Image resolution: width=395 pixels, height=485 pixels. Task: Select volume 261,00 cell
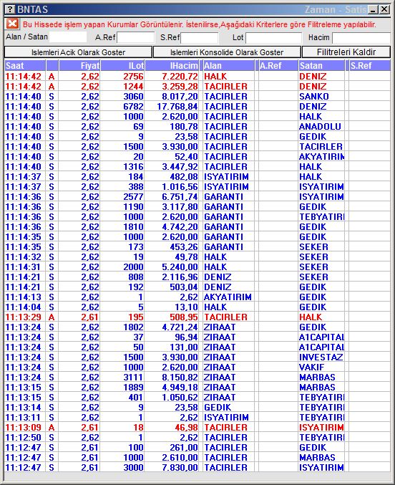click(x=172, y=447)
